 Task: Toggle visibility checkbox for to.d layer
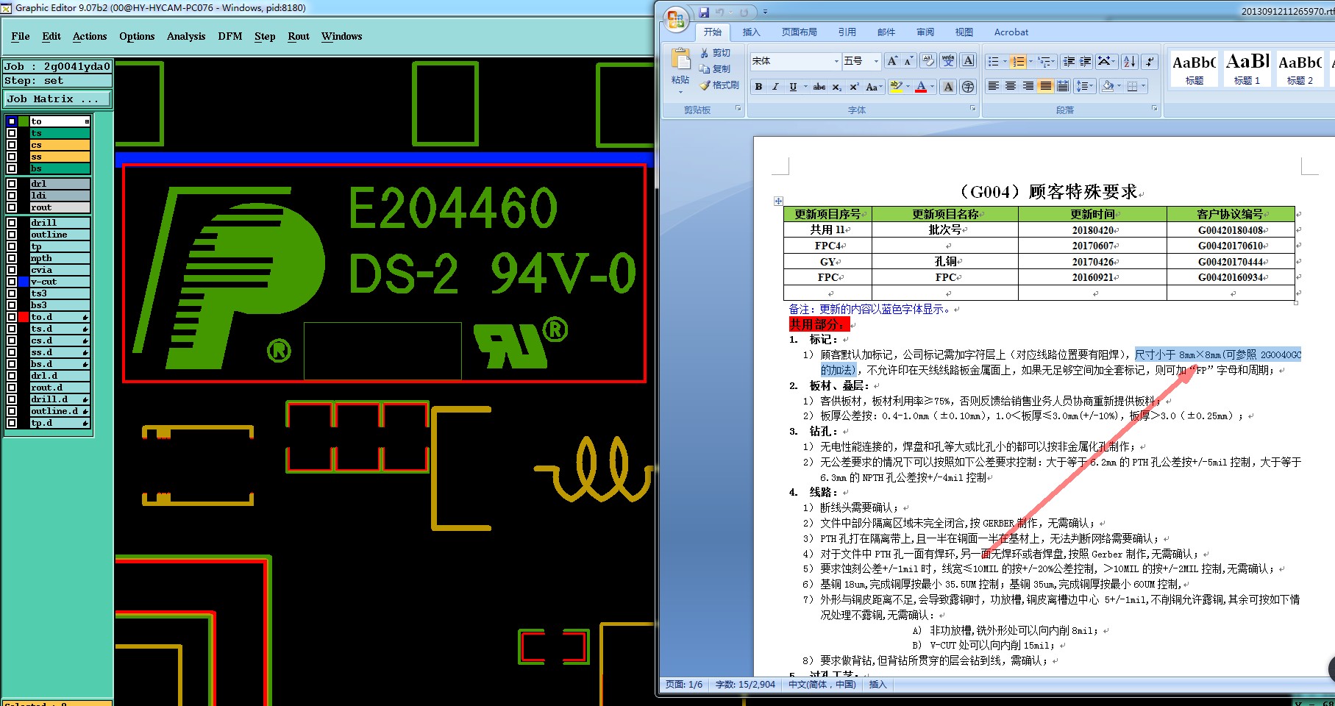[12, 317]
